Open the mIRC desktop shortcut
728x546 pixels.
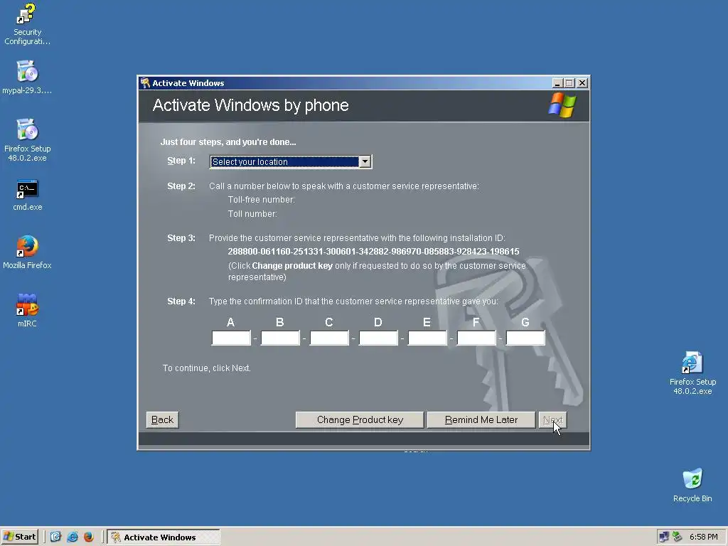[x=27, y=310]
